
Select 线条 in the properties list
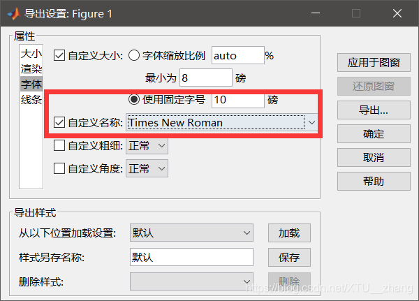tap(31, 100)
